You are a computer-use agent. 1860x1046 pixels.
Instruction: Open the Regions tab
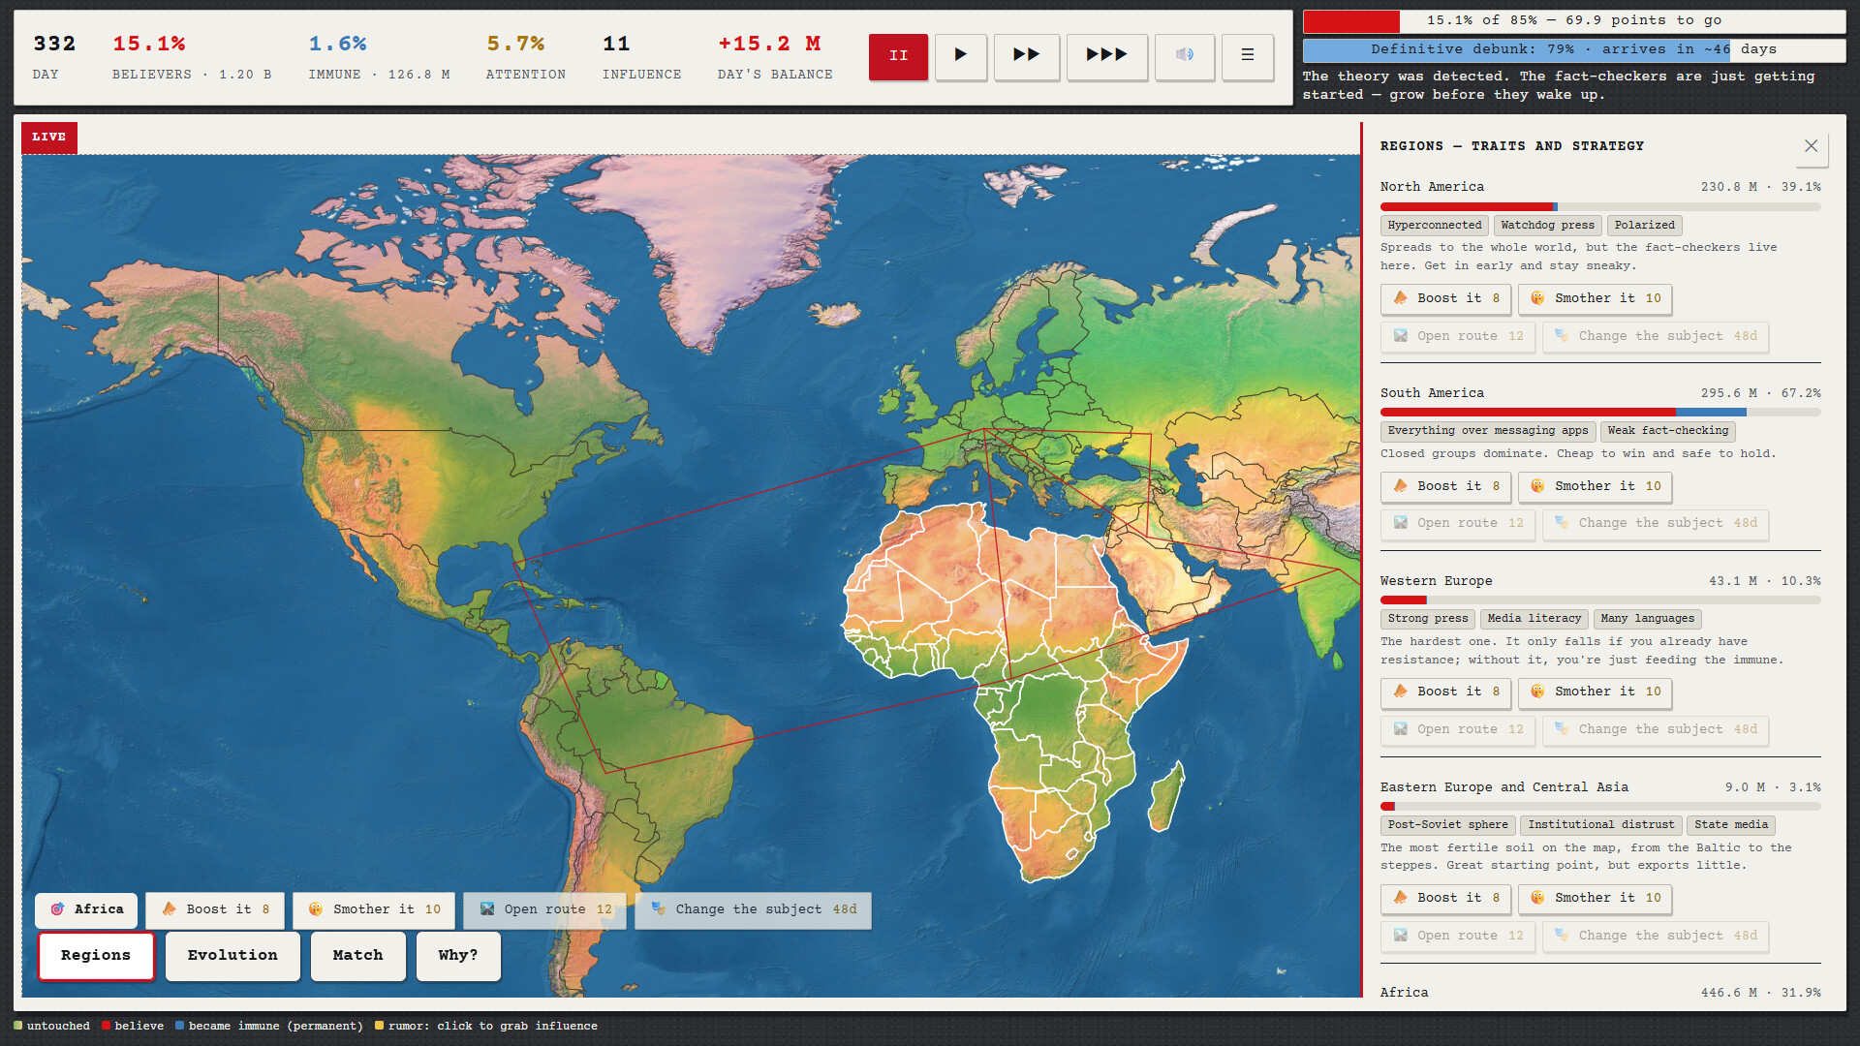[x=96, y=956]
